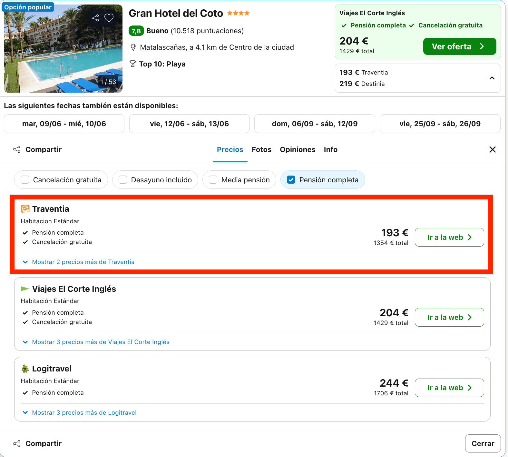The image size is (508, 457).
Task: Click Ir a la web for Viajes El Corte Inglés
Action: 449,317
